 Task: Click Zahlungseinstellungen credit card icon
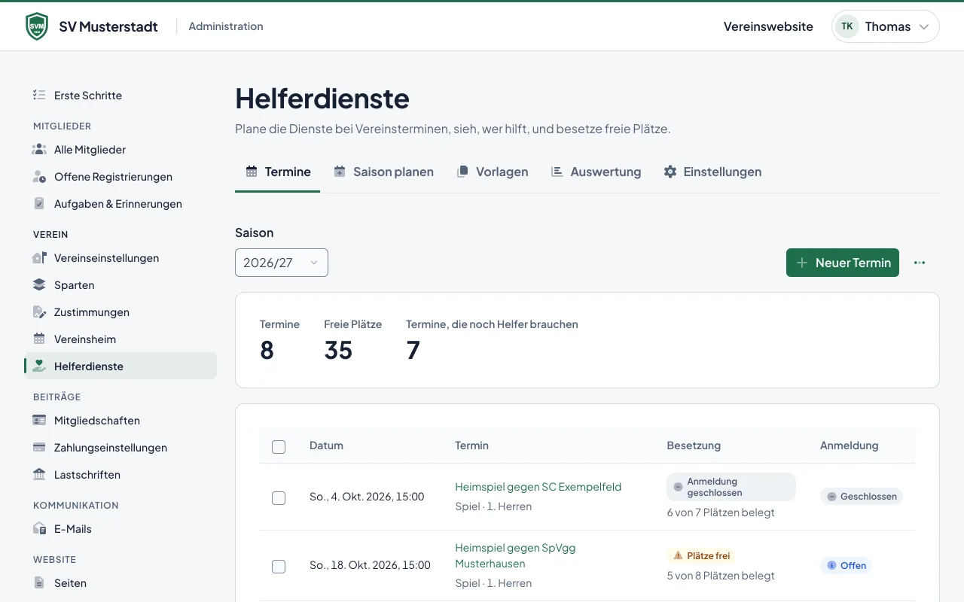39,448
